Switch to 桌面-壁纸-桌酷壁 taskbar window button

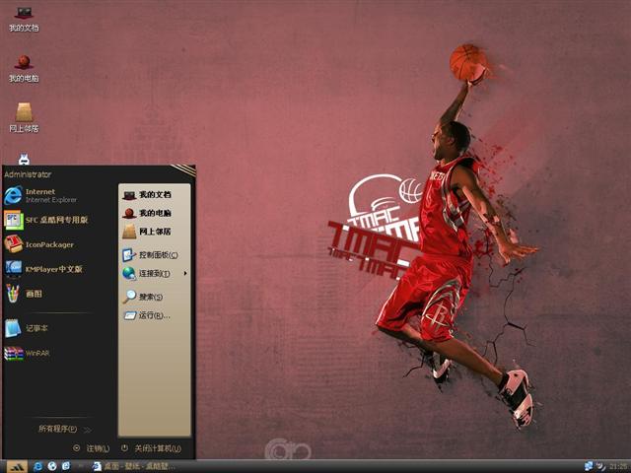[134, 466]
